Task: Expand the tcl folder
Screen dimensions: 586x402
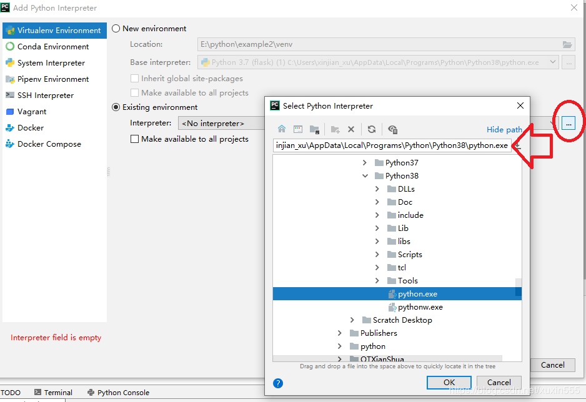Action: pyautogui.click(x=377, y=267)
